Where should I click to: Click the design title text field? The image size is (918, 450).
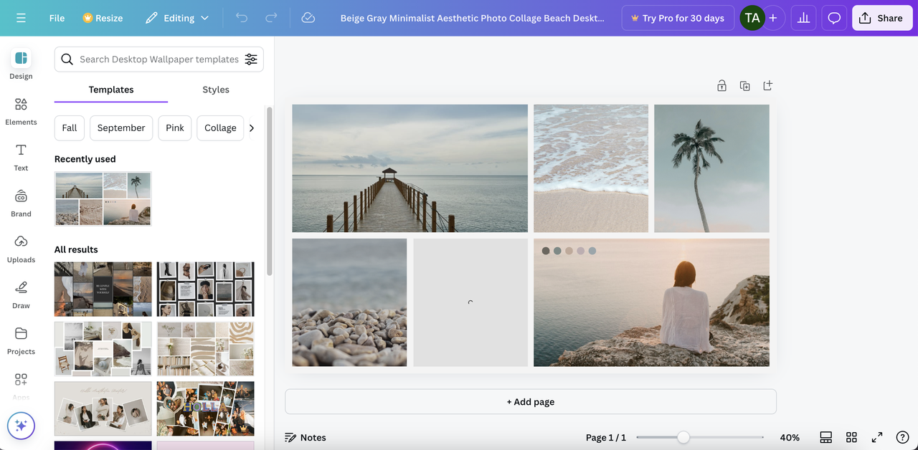coord(473,18)
